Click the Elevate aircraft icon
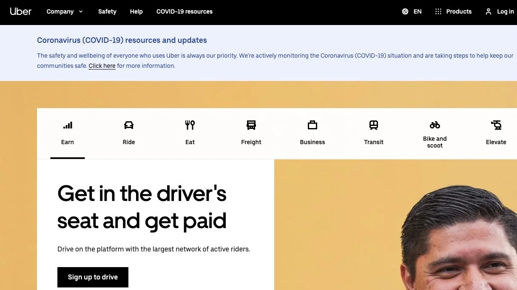Viewport: 517px width, 290px height. pos(496,125)
